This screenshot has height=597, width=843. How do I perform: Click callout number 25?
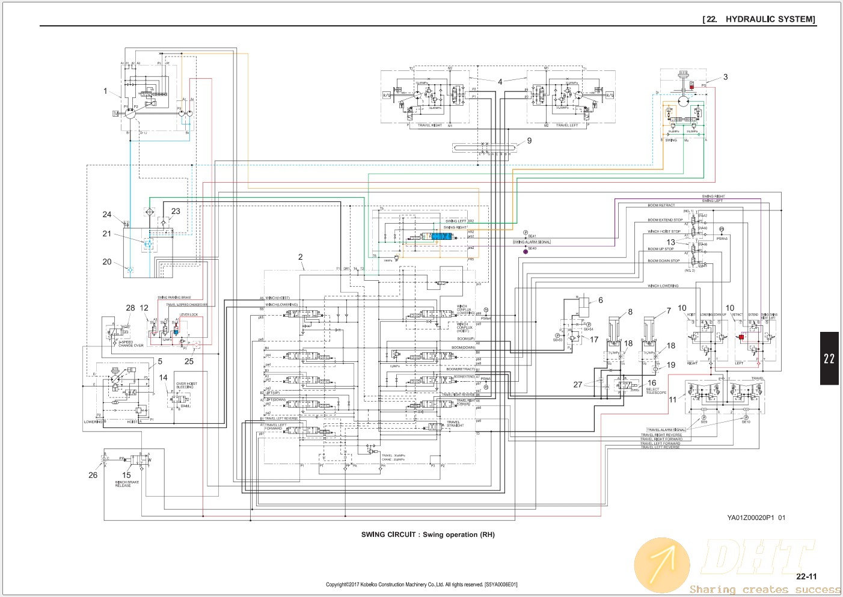click(189, 362)
